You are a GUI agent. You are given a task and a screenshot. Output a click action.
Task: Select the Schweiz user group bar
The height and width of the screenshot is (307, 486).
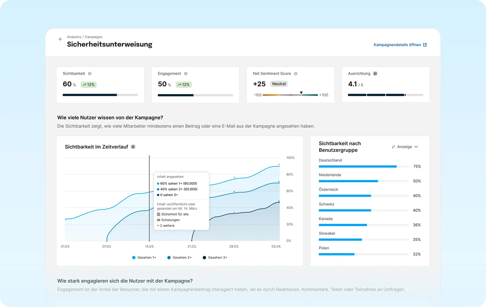(x=364, y=210)
